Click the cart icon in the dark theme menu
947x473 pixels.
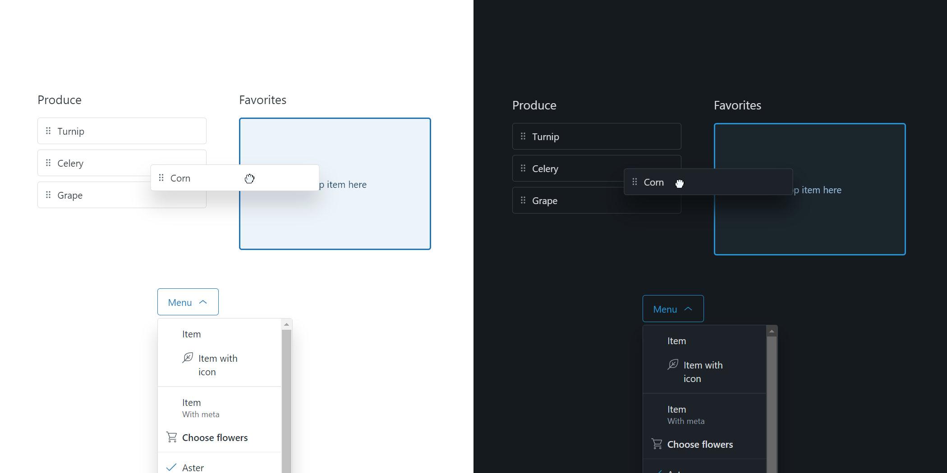coord(657,443)
